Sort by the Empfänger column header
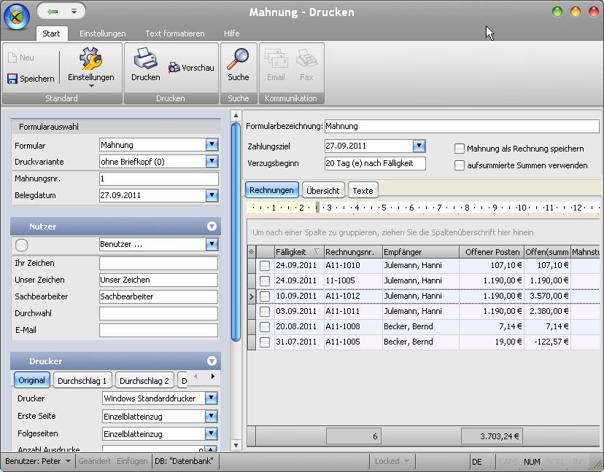Viewport: 604px width, 472px height. 421,252
